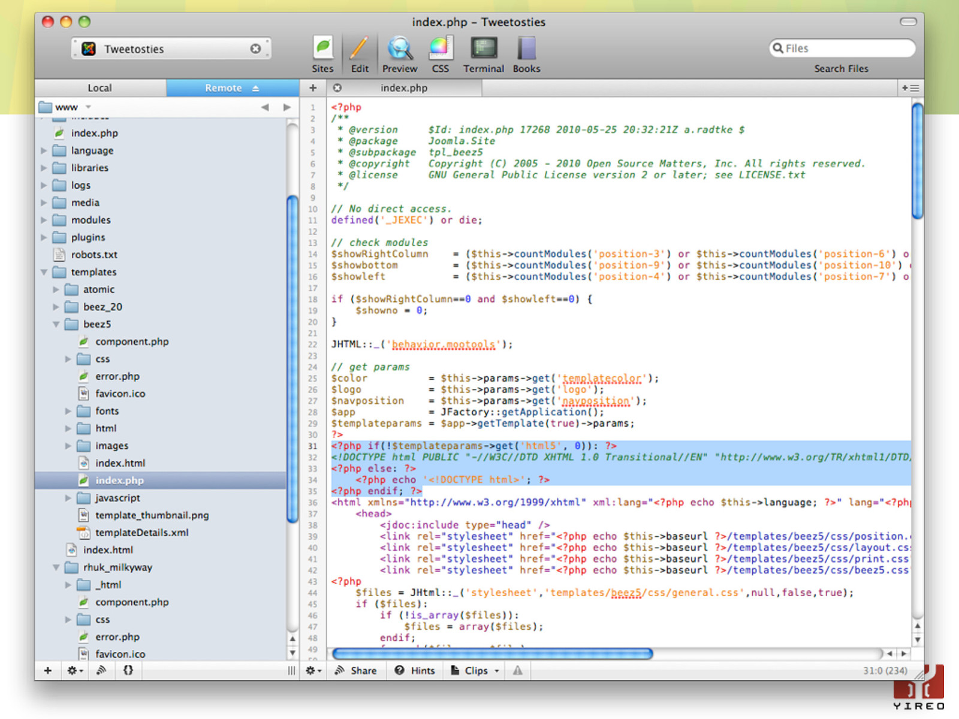Expand the language folder

coord(44,150)
